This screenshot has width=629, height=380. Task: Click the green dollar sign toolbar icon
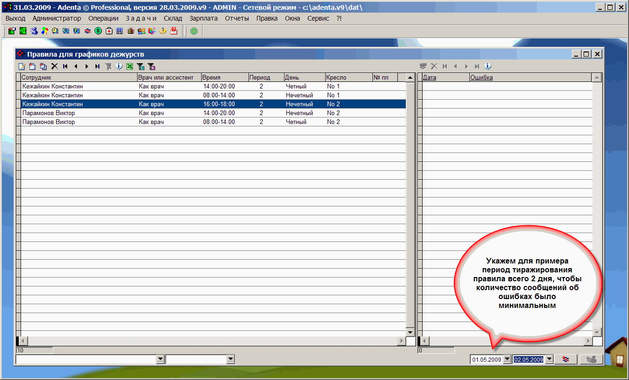98,31
